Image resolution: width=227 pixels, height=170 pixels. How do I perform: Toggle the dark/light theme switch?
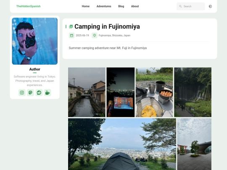210,6
